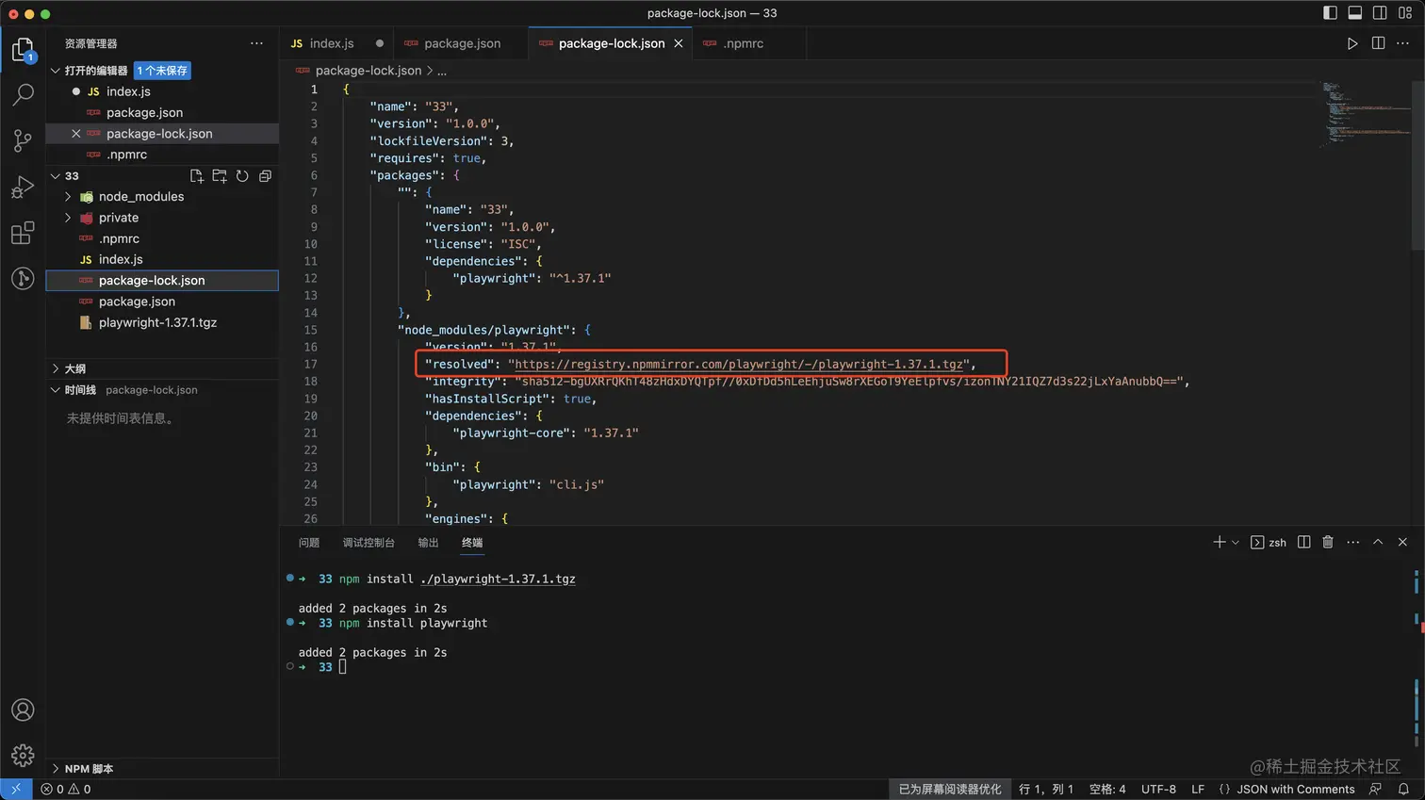Create a new folder in folder 33

(x=220, y=176)
